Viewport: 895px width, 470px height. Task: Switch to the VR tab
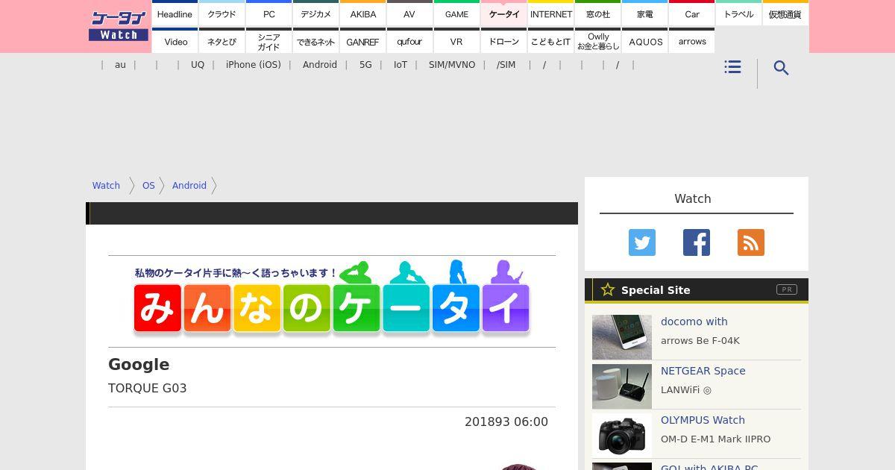click(x=456, y=41)
